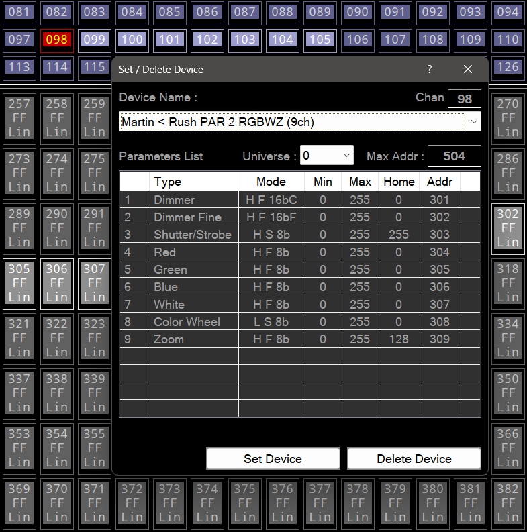Click the Type column header
The height and width of the screenshot is (532, 527).
tap(168, 182)
